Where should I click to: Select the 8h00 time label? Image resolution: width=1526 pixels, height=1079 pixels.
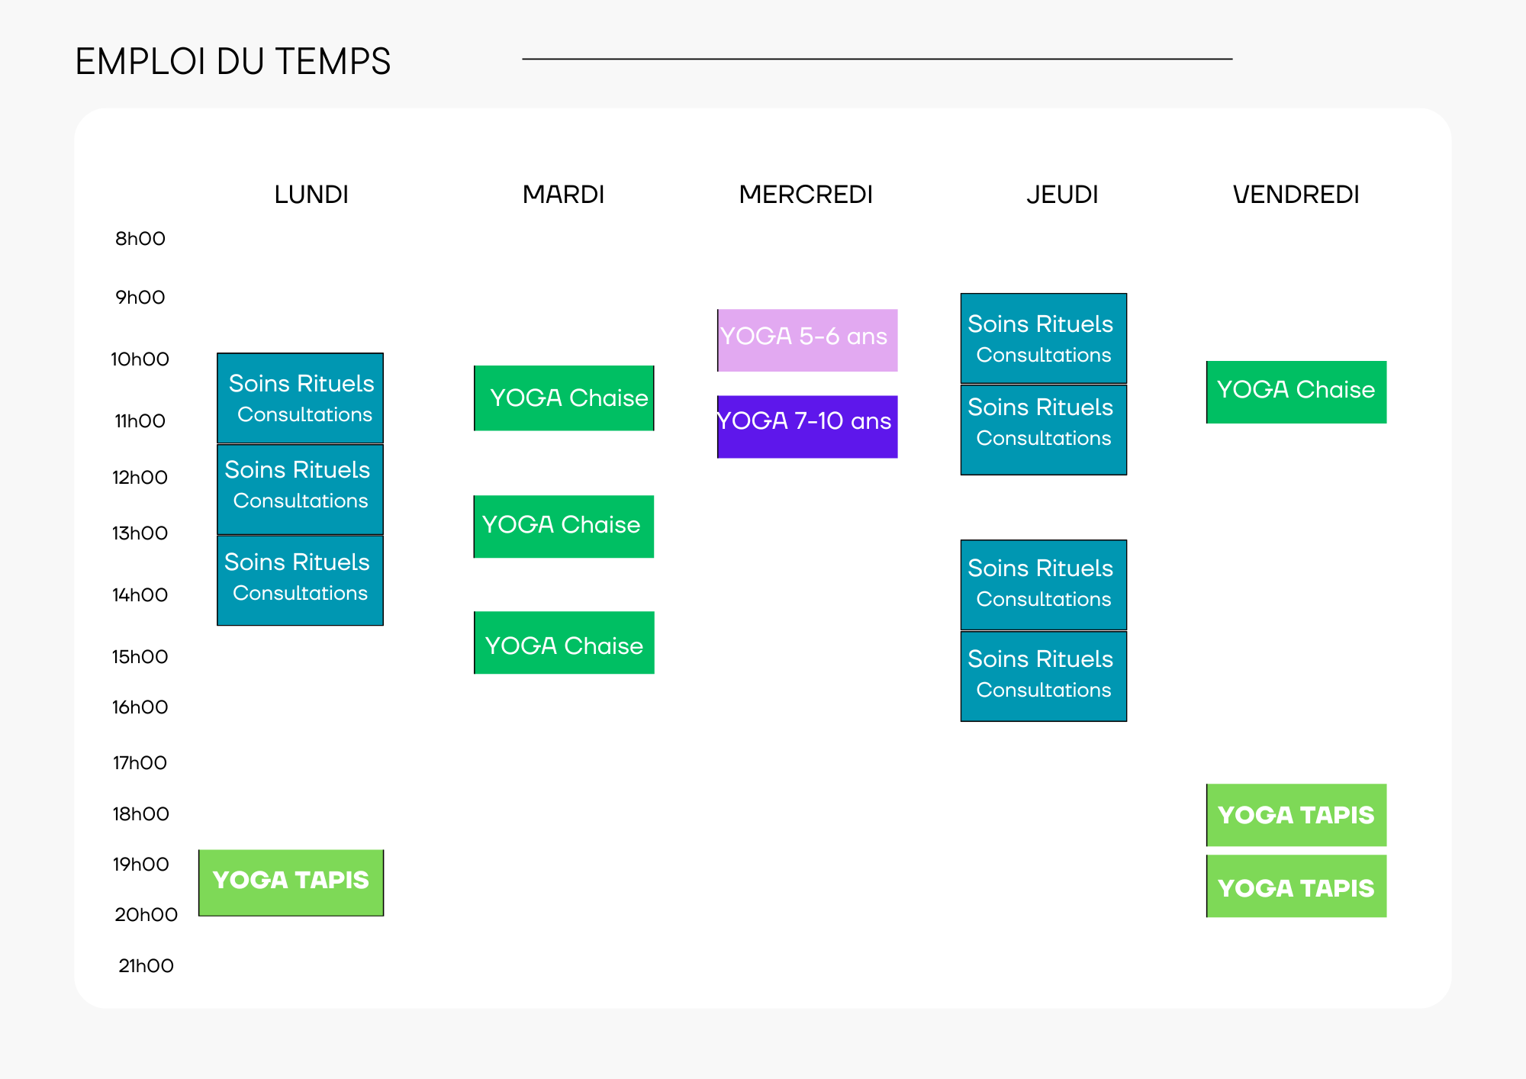(140, 239)
